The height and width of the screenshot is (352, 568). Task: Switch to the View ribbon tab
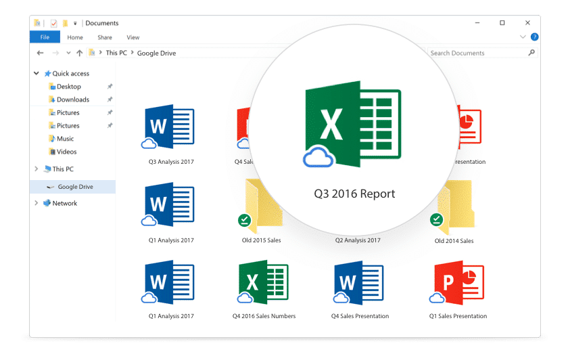pos(133,37)
